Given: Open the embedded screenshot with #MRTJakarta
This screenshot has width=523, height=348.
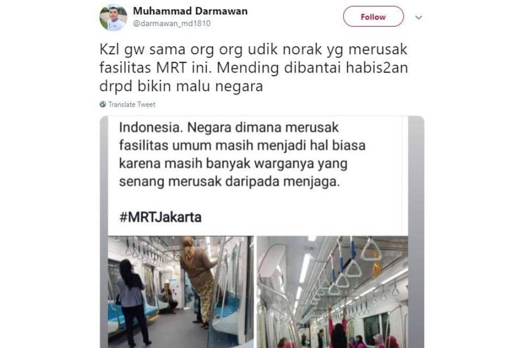Looking at the screenshot, I should coord(262,232).
